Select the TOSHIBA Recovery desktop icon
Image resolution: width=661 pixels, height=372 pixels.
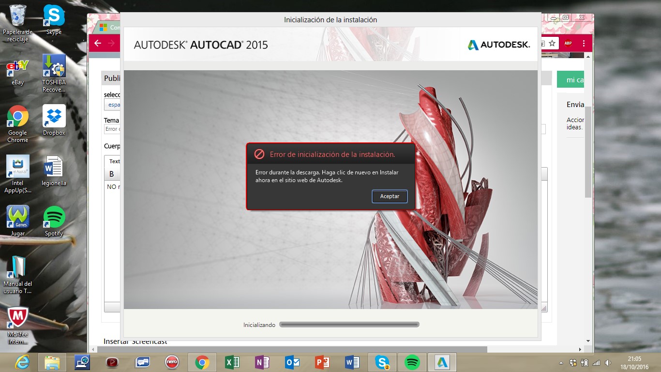(x=54, y=73)
